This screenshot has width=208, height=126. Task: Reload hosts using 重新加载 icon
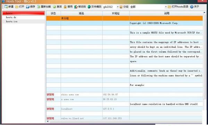(39, 7)
